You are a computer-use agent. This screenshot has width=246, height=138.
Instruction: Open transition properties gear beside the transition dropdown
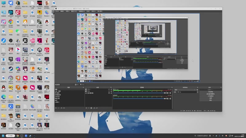pyautogui.click(x=197, y=90)
